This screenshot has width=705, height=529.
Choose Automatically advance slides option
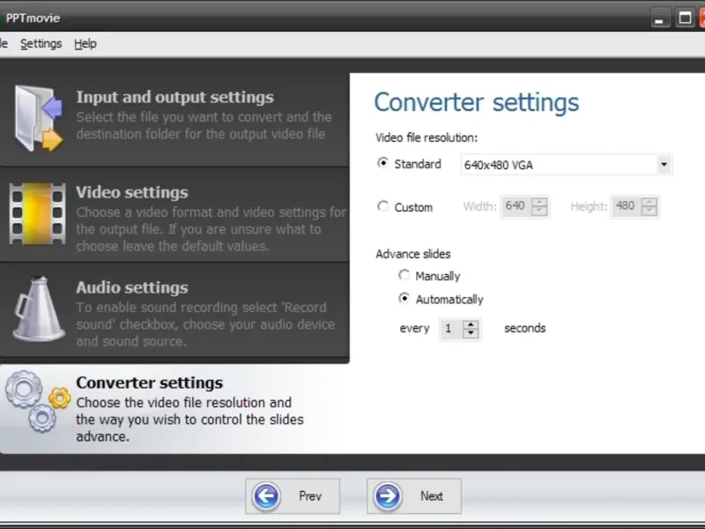404,298
